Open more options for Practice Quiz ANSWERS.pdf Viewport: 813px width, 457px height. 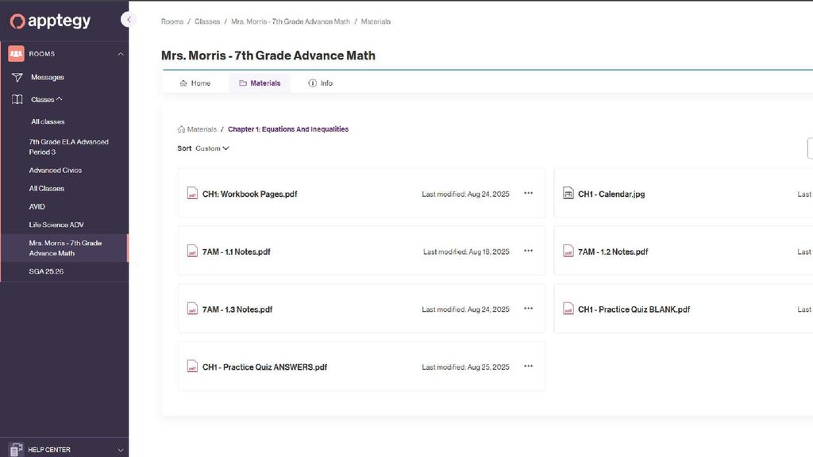[x=528, y=367]
